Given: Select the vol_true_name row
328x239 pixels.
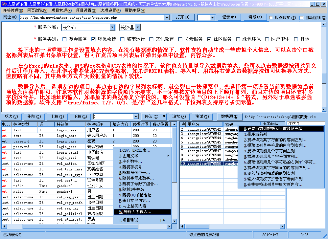Looking at the screenshot, I should tap(57, 169).
